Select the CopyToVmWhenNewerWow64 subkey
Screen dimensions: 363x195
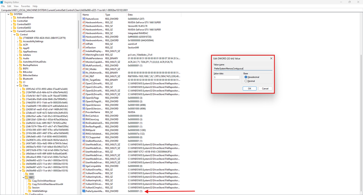pyautogui.click(x=47, y=184)
